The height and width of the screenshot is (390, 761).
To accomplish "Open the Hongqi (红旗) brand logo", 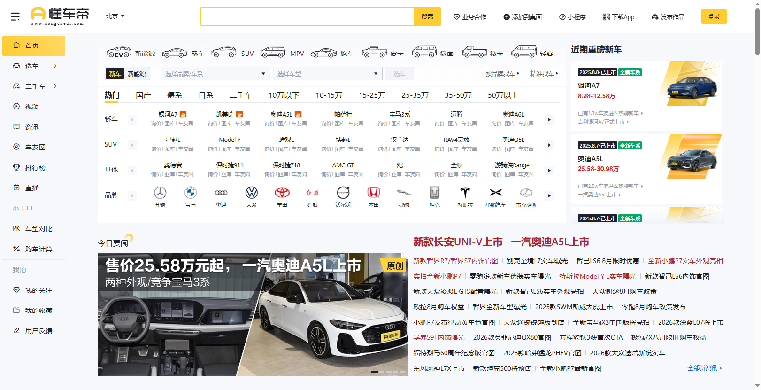I will (313, 193).
